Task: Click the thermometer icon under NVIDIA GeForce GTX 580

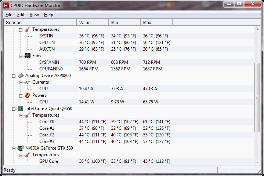Action: point(28,155)
